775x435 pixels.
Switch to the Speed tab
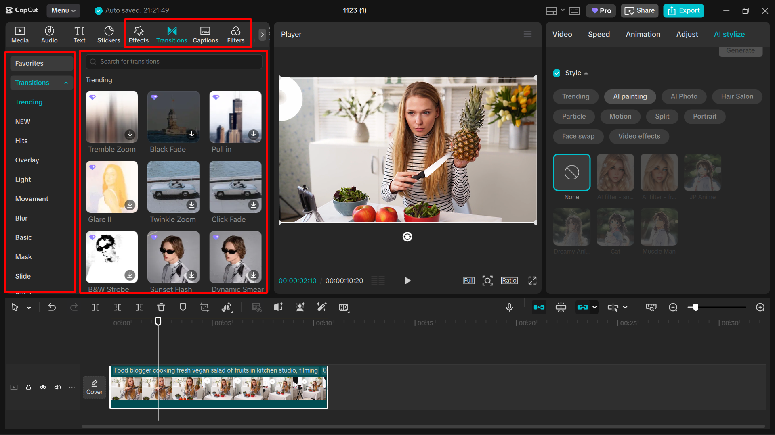point(599,34)
